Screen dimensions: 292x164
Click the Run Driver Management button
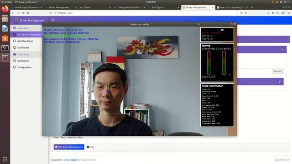69,147
